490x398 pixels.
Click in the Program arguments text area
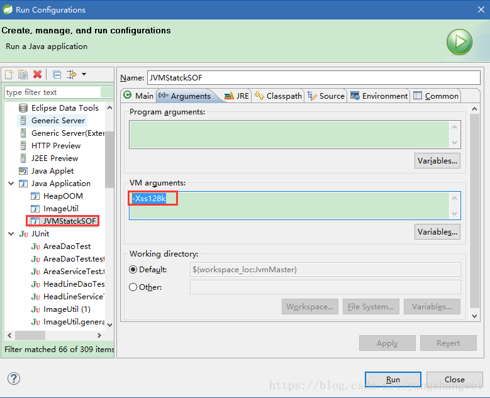pyautogui.click(x=289, y=135)
